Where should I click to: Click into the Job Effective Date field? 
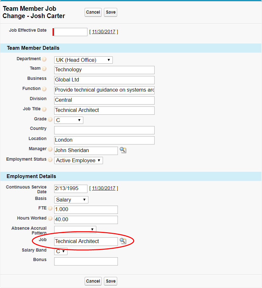click(x=71, y=32)
